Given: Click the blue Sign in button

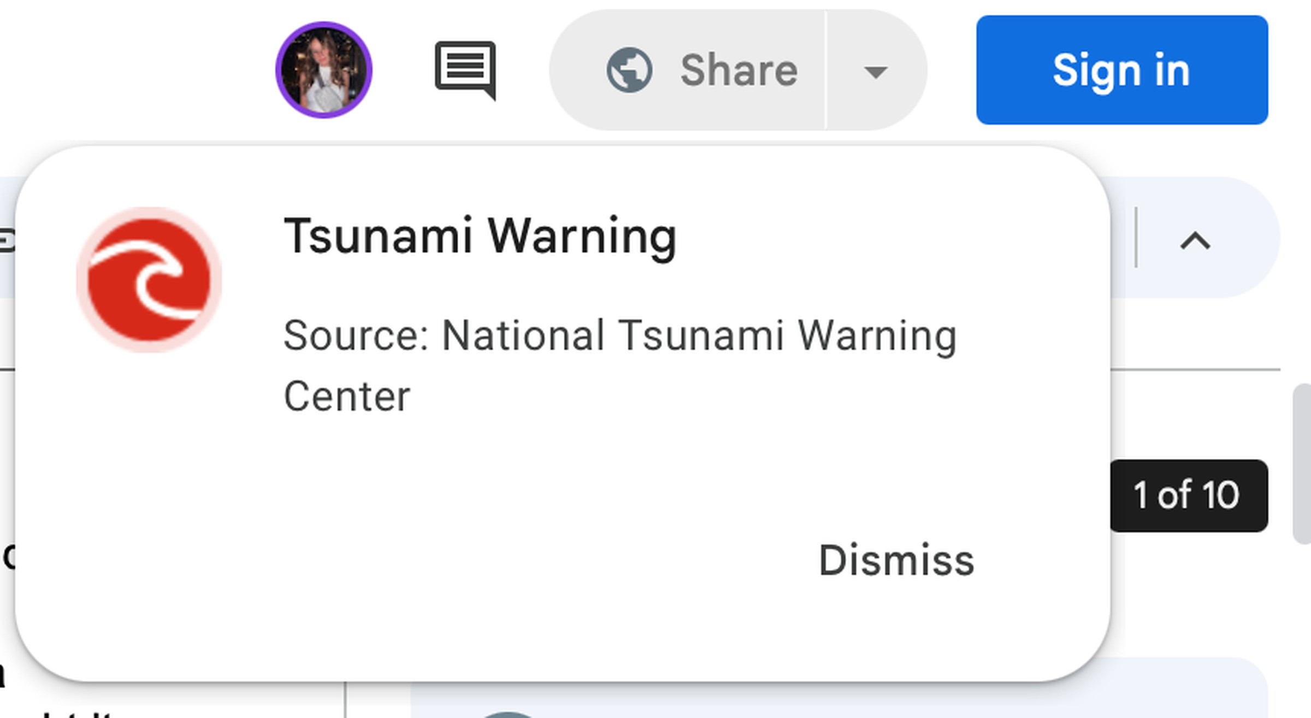Looking at the screenshot, I should (1122, 70).
